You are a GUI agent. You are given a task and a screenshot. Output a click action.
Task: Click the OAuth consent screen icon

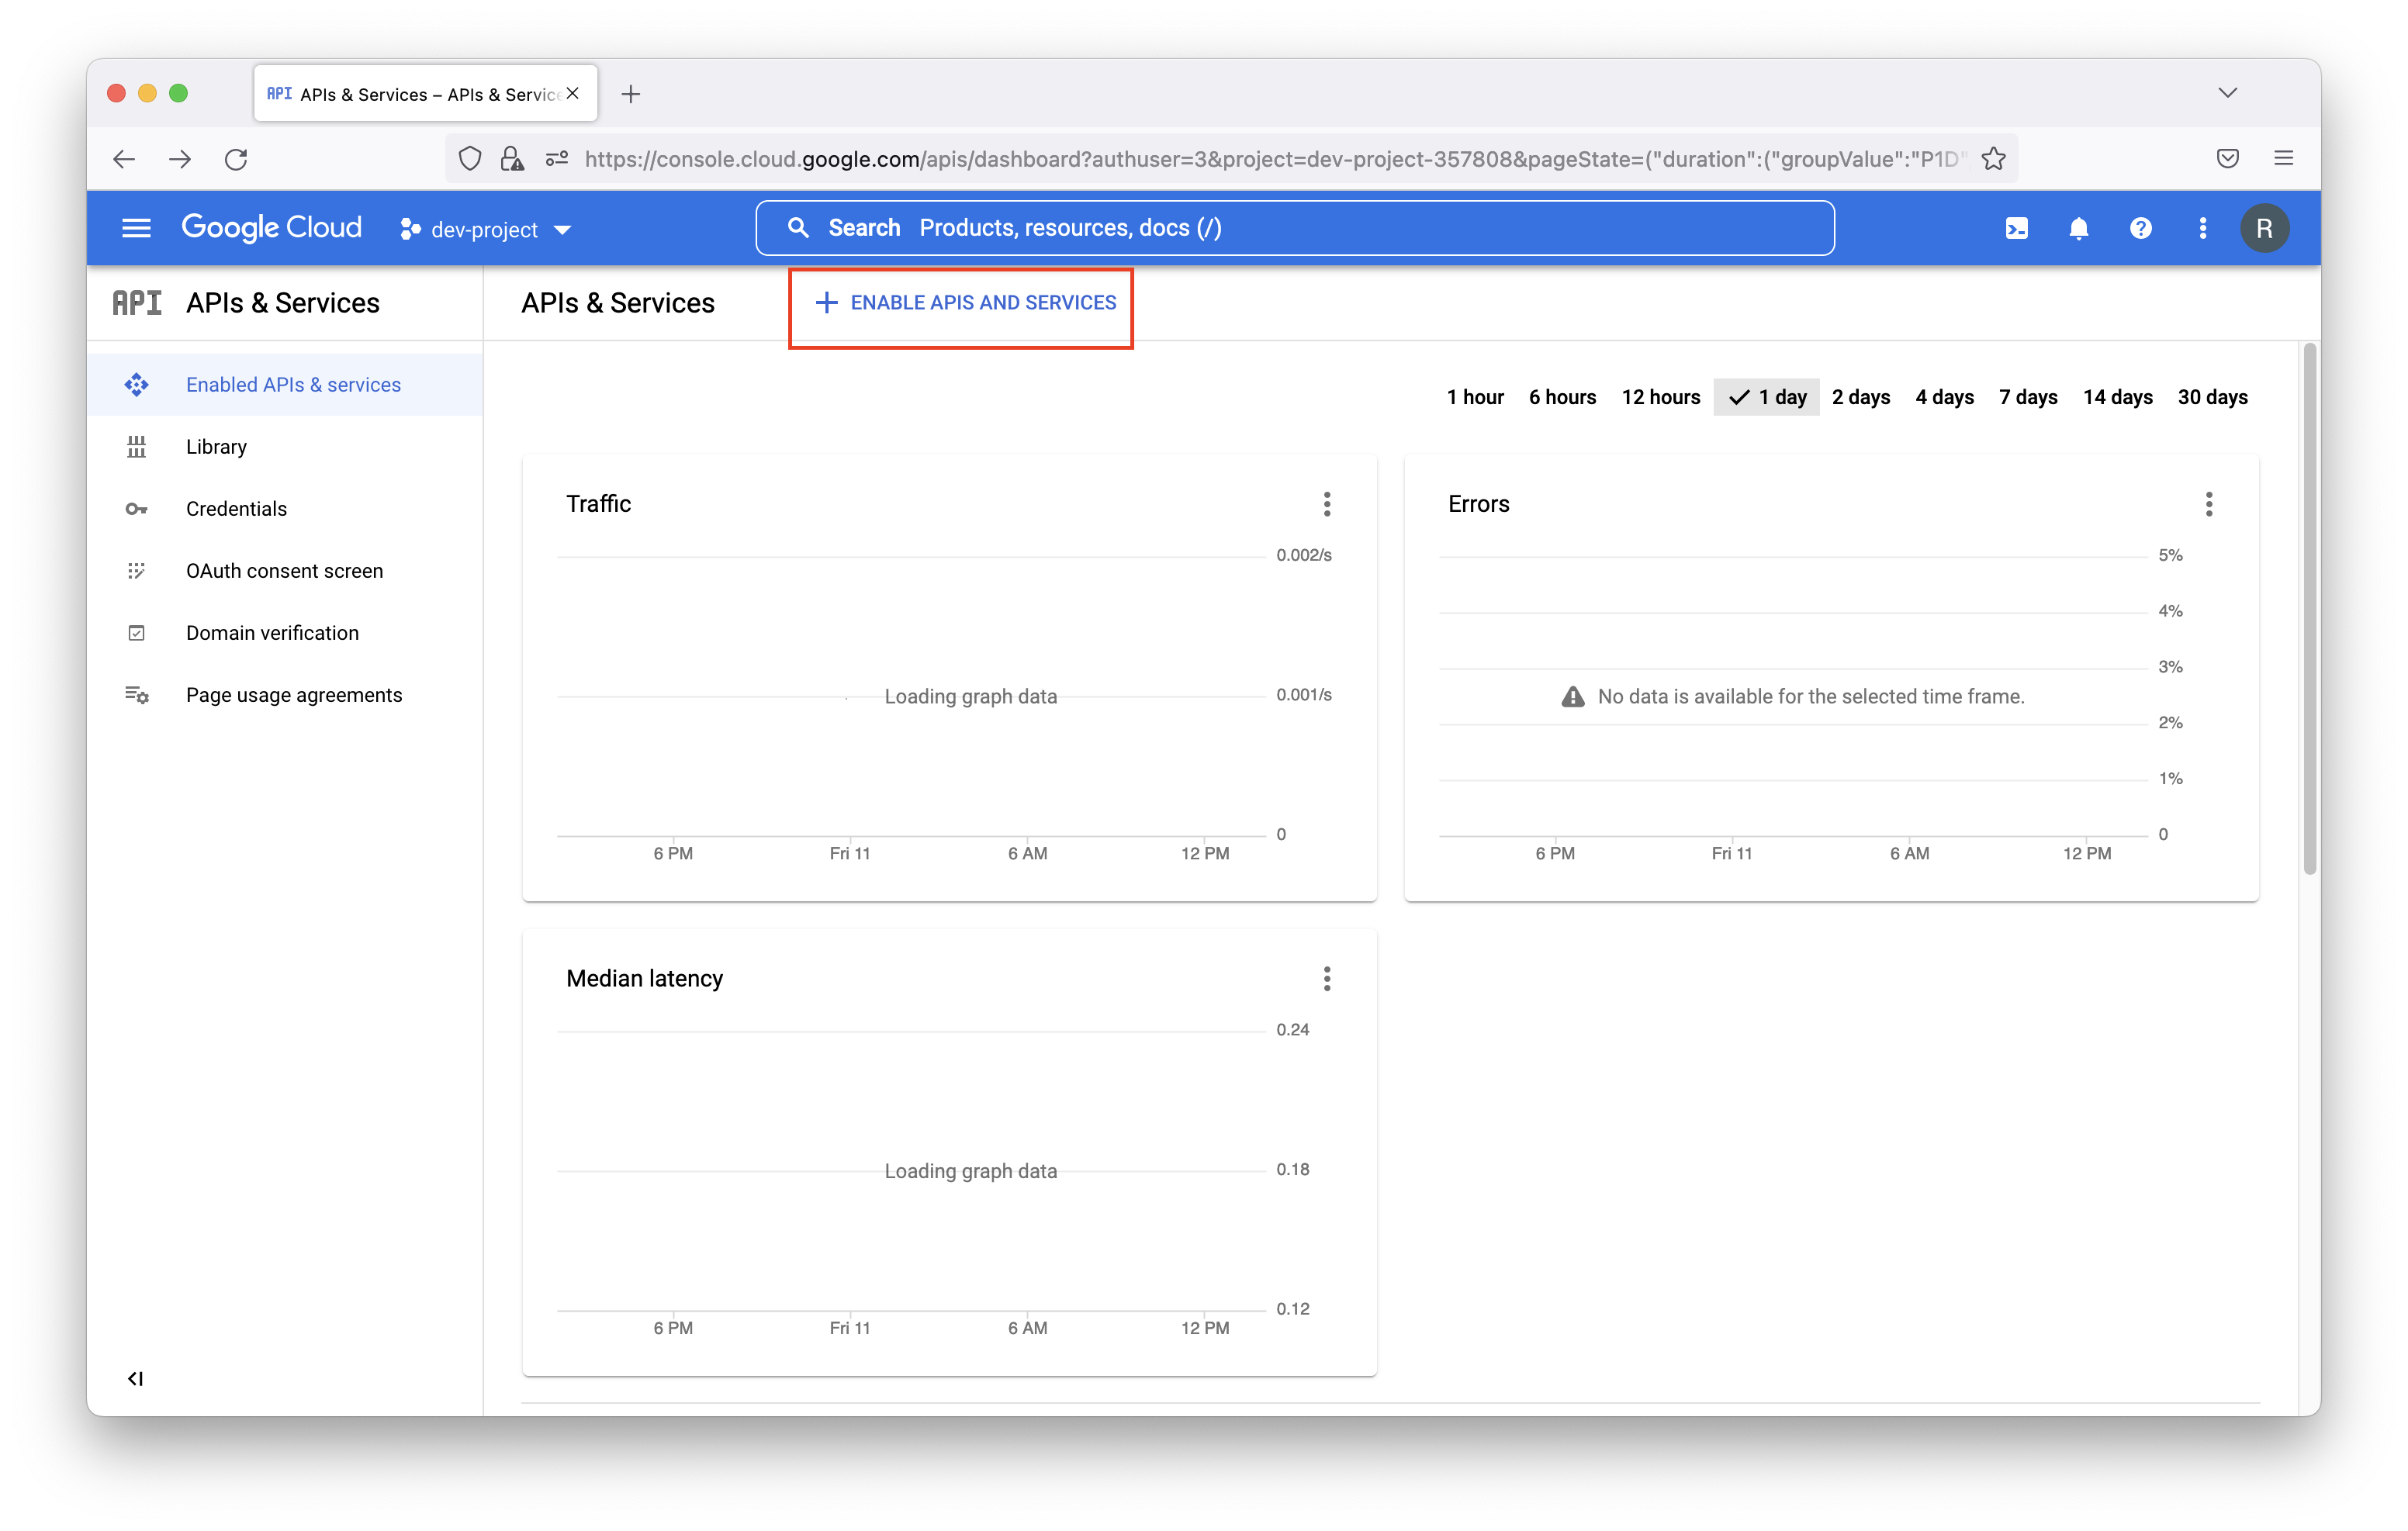[137, 571]
